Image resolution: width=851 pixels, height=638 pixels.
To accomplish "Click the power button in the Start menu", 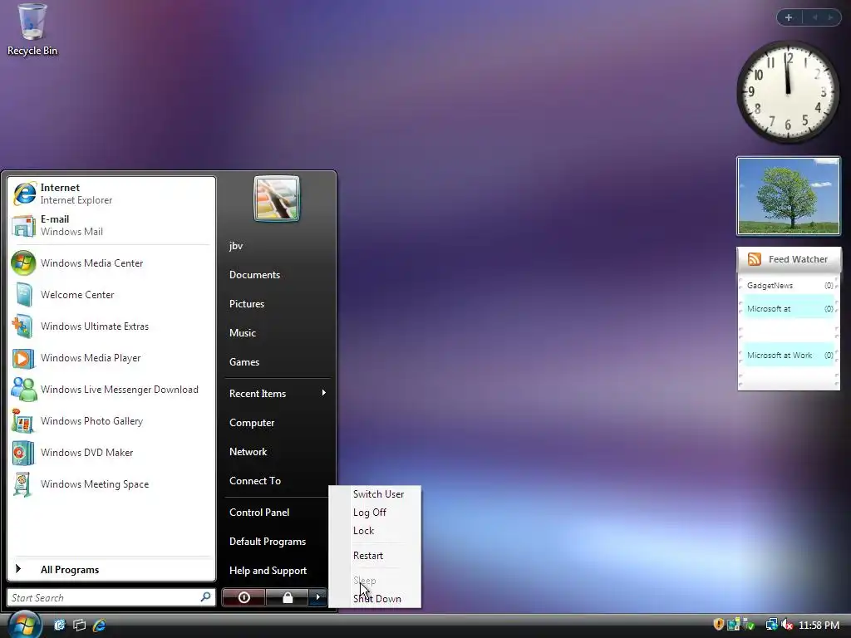I will tap(243, 597).
